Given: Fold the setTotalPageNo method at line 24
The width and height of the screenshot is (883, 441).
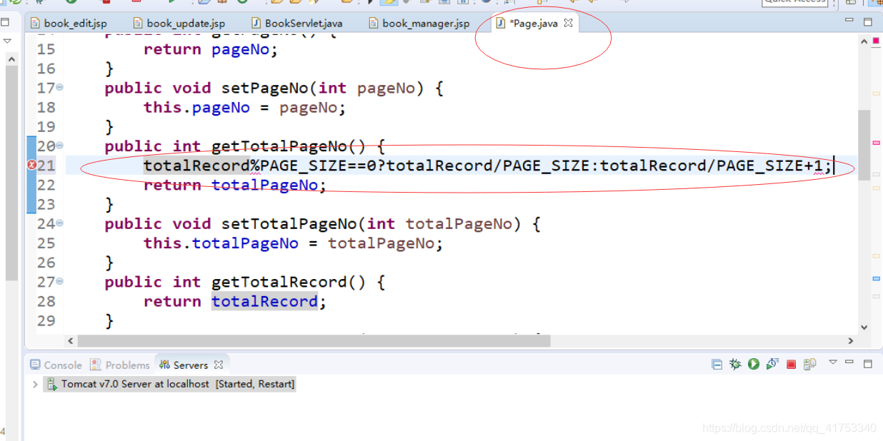Looking at the screenshot, I should tap(60, 223).
